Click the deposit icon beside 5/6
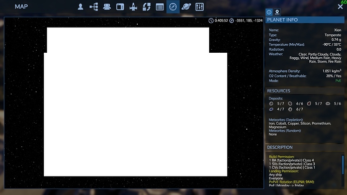The image size is (347, 195). 328,104
